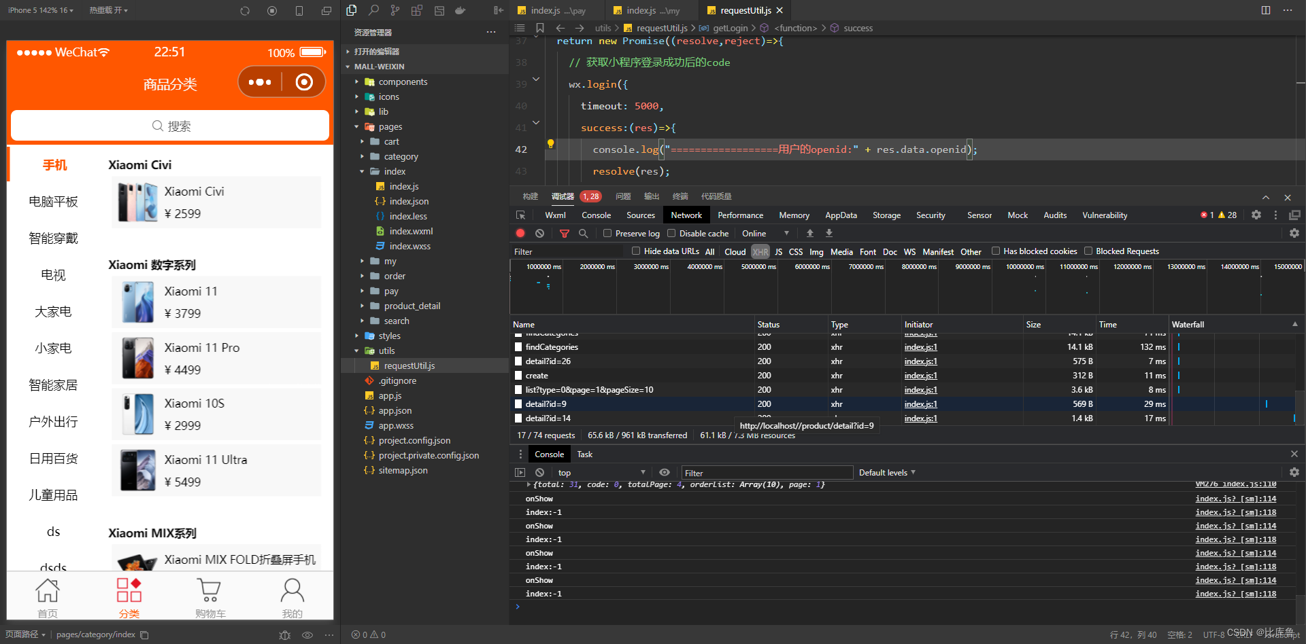
Task: Switch to the Task drawer tab
Action: pos(584,454)
